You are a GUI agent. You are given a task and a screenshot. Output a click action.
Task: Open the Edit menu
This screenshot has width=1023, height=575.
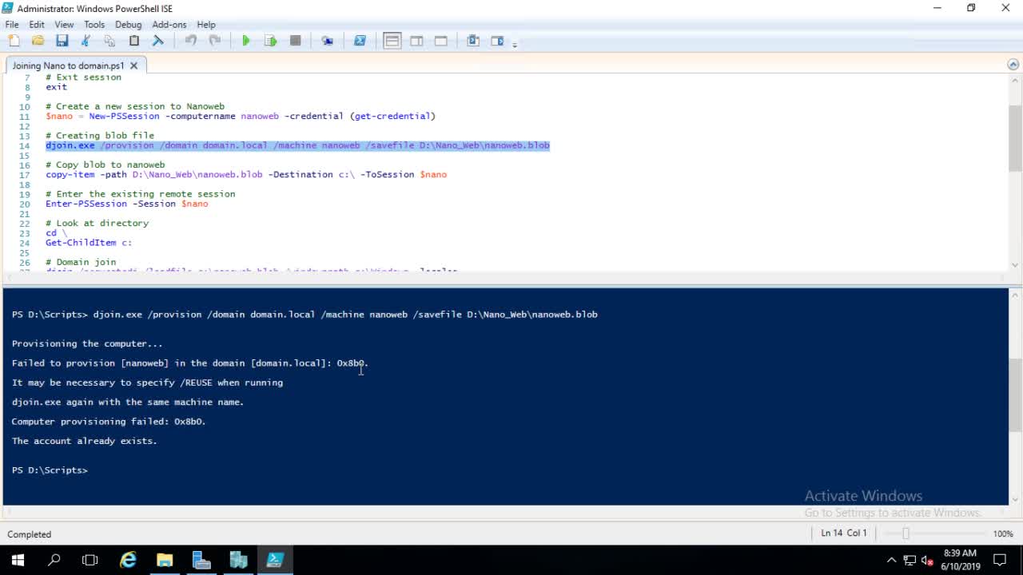click(x=37, y=25)
